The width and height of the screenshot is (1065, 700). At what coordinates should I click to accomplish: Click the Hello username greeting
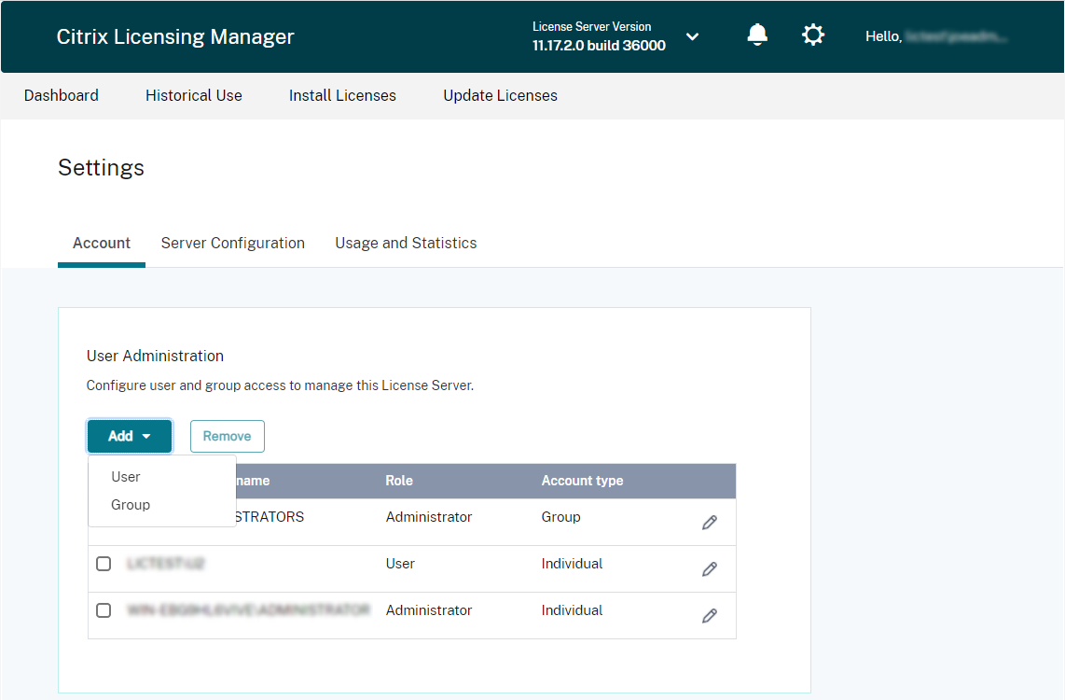pos(936,36)
